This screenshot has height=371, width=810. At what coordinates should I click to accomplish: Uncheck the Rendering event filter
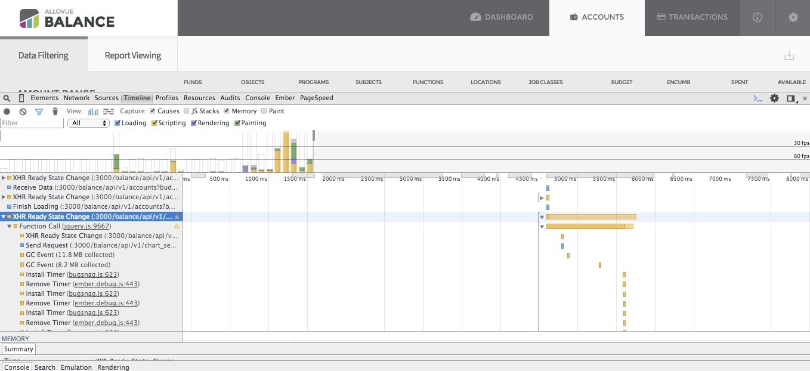tap(194, 123)
